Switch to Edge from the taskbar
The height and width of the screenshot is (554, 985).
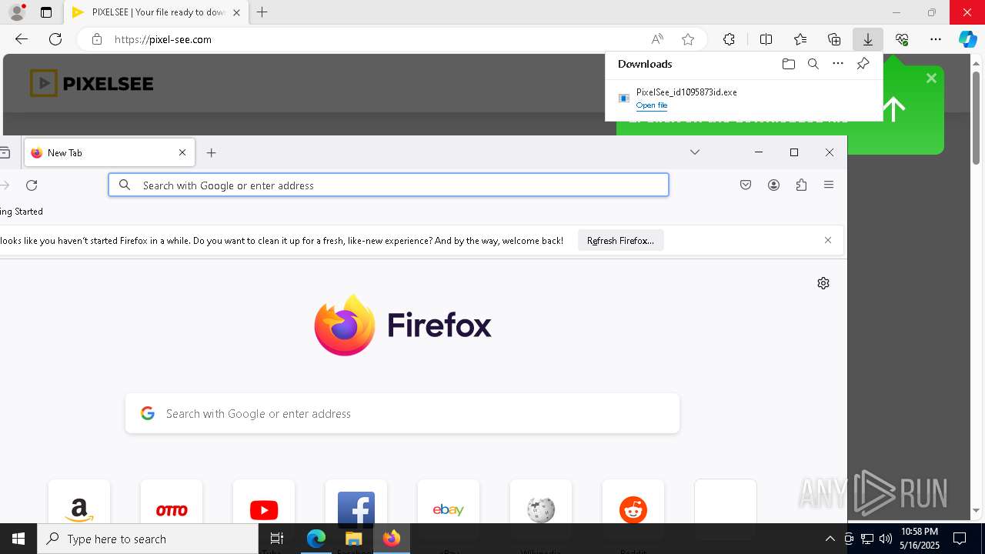(316, 539)
